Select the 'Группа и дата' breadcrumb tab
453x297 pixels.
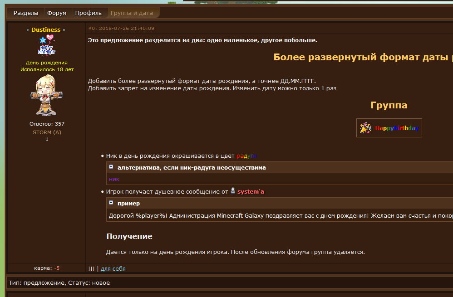tap(132, 13)
